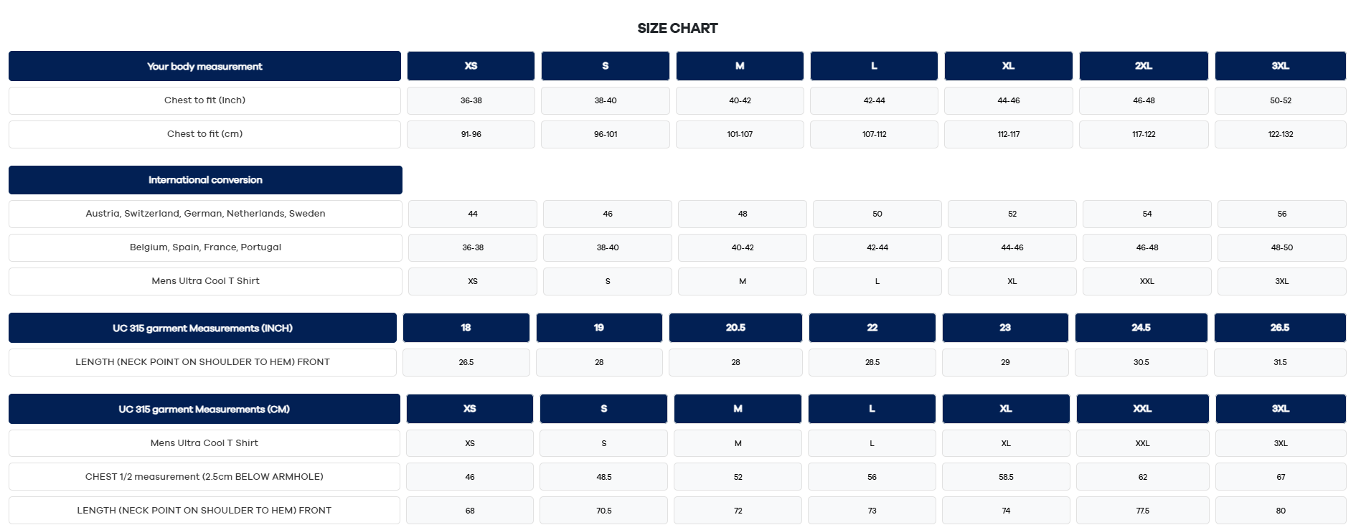Select the 24.5 inch column header

point(1141,328)
